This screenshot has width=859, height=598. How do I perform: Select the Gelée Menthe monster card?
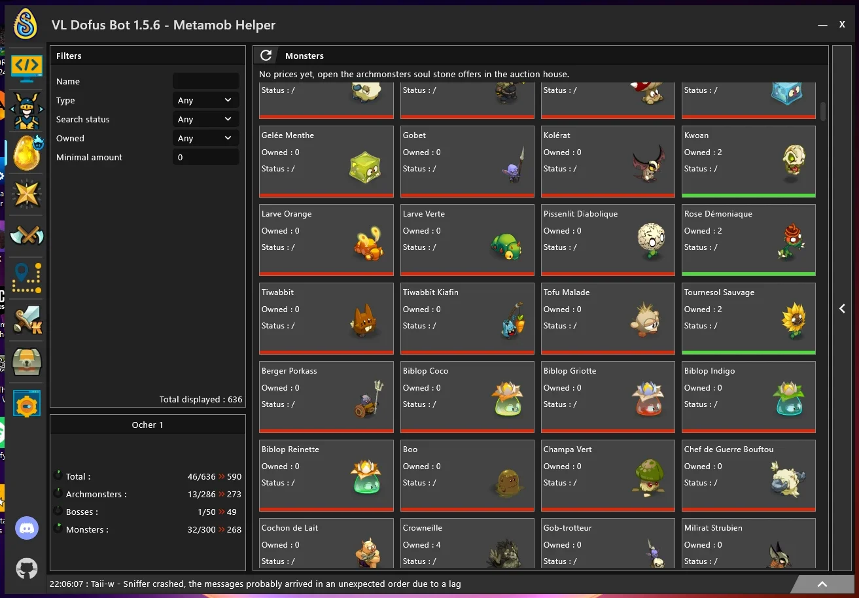click(x=326, y=162)
